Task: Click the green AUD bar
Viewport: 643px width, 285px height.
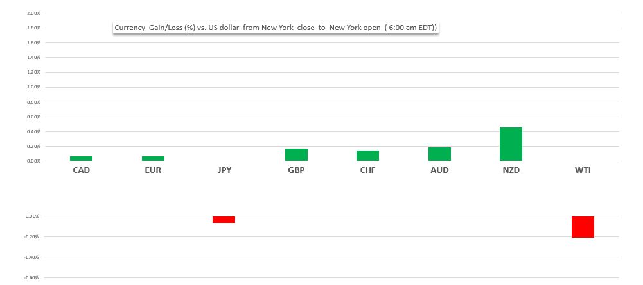Action: 439,154
